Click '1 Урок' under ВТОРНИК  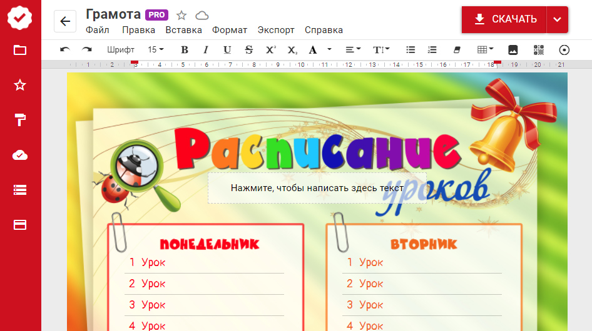pyautogui.click(x=365, y=262)
